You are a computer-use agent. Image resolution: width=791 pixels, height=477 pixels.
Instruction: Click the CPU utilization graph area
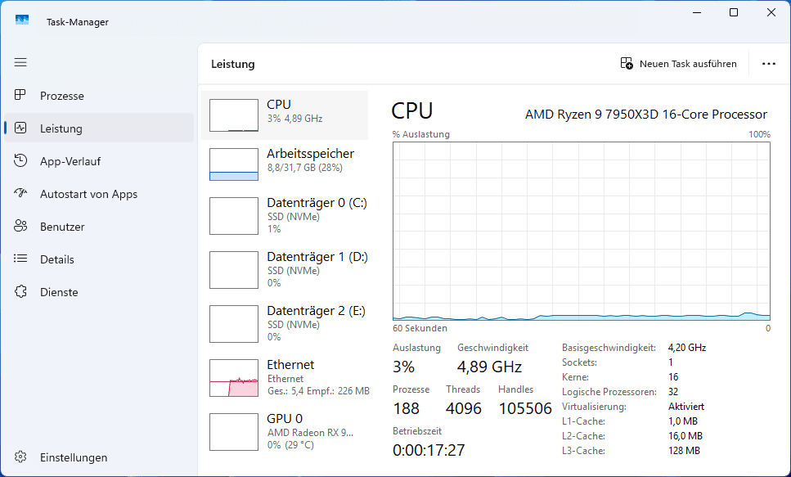(581, 231)
